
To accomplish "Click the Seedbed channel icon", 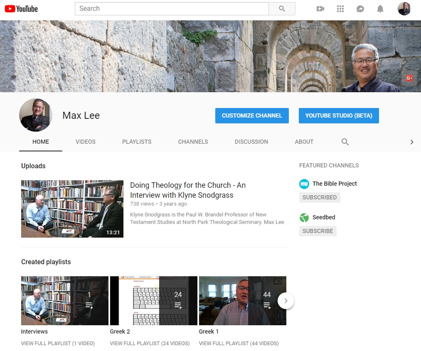I will 304,217.
